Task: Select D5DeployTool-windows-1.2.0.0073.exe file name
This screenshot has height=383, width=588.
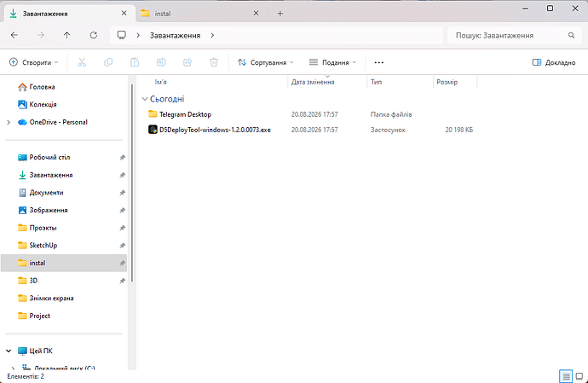Action: pos(215,130)
